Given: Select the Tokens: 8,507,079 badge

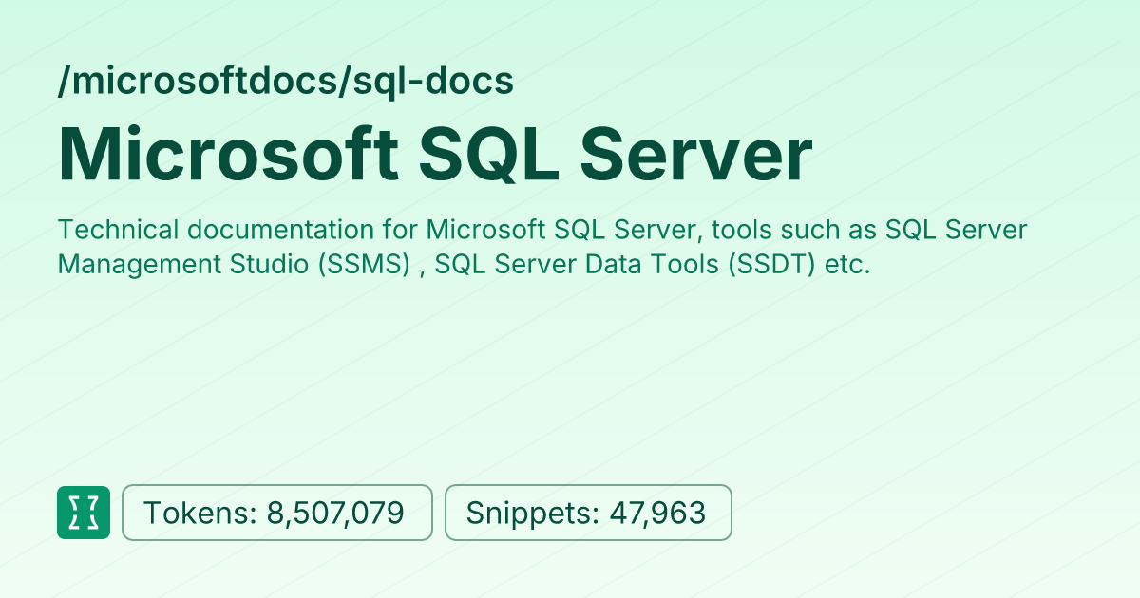Looking at the screenshot, I should point(277,513).
